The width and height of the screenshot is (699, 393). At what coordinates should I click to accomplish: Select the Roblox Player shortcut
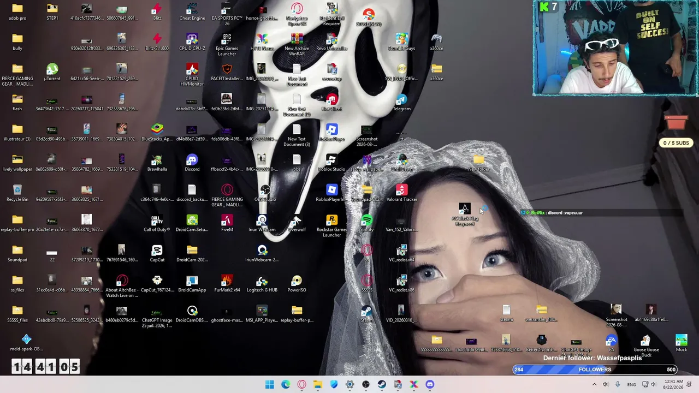coord(331,133)
